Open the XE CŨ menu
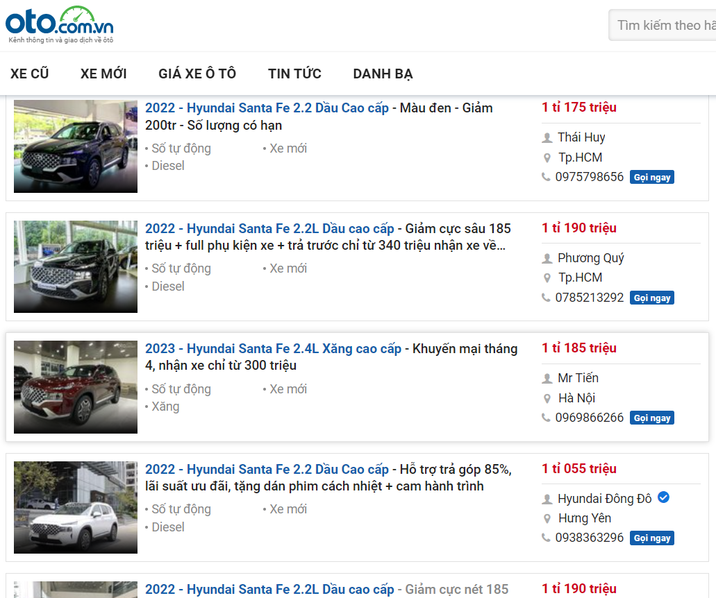 click(x=30, y=74)
